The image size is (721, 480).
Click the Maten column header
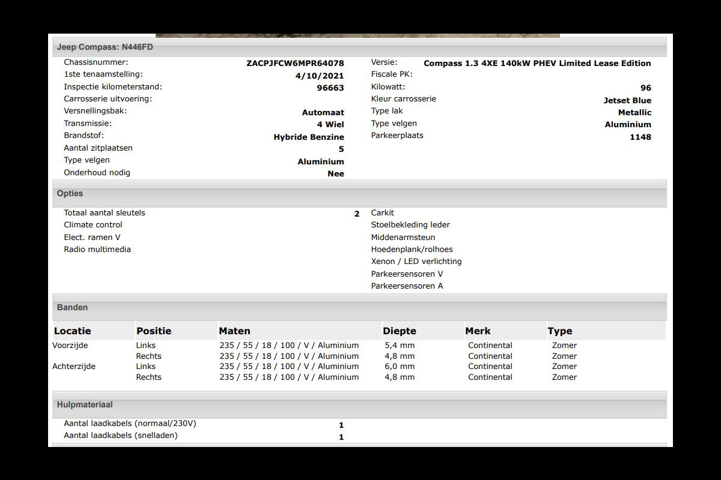pos(234,331)
